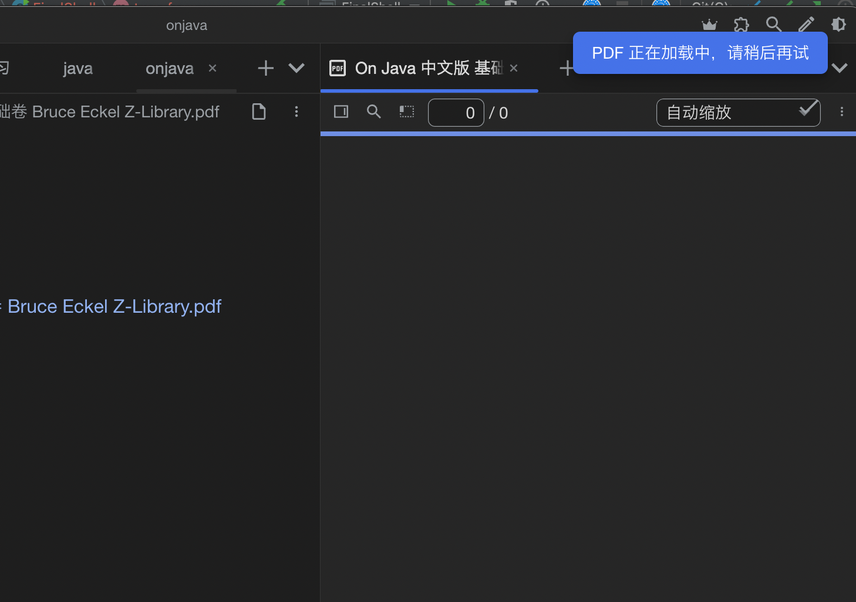This screenshot has height=602, width=856.
Task: Click the onjava window title text
Action: coord(187,25)
